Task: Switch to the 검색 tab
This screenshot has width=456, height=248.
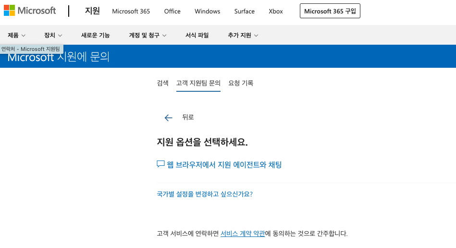Action: [162, 83]
